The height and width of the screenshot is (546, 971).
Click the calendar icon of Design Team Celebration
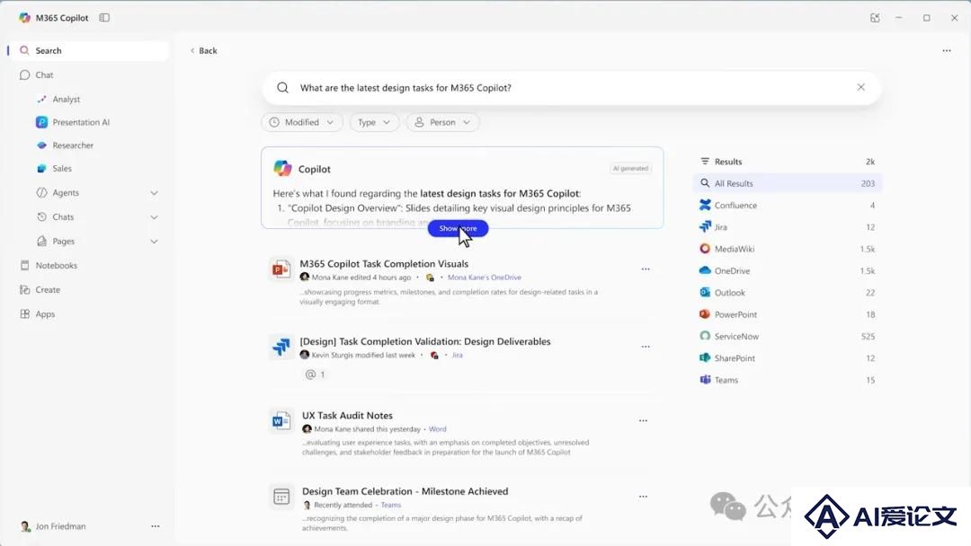[281, 497]
